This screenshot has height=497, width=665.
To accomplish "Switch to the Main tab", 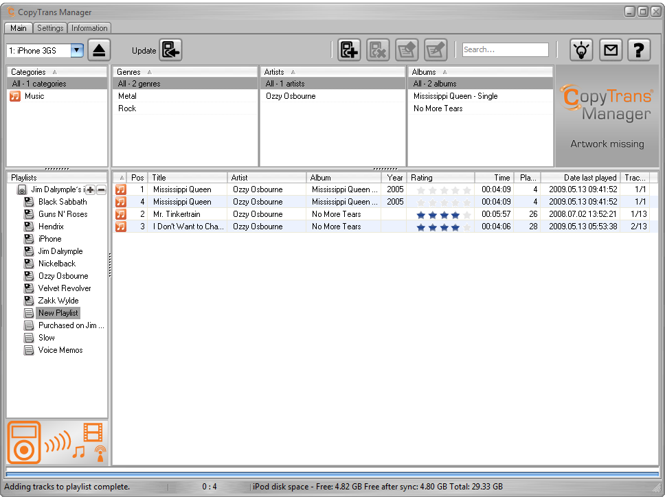I will click(19, 28).
